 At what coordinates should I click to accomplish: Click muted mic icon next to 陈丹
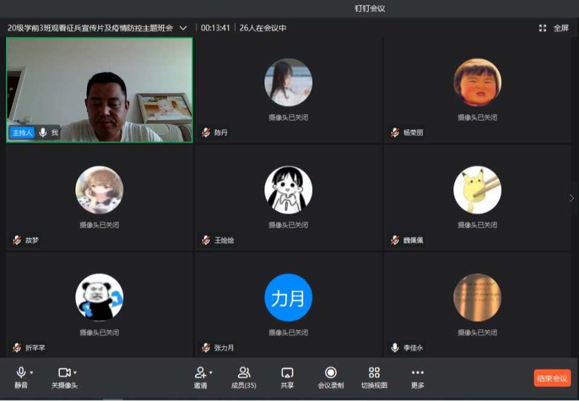click(206, 132)
